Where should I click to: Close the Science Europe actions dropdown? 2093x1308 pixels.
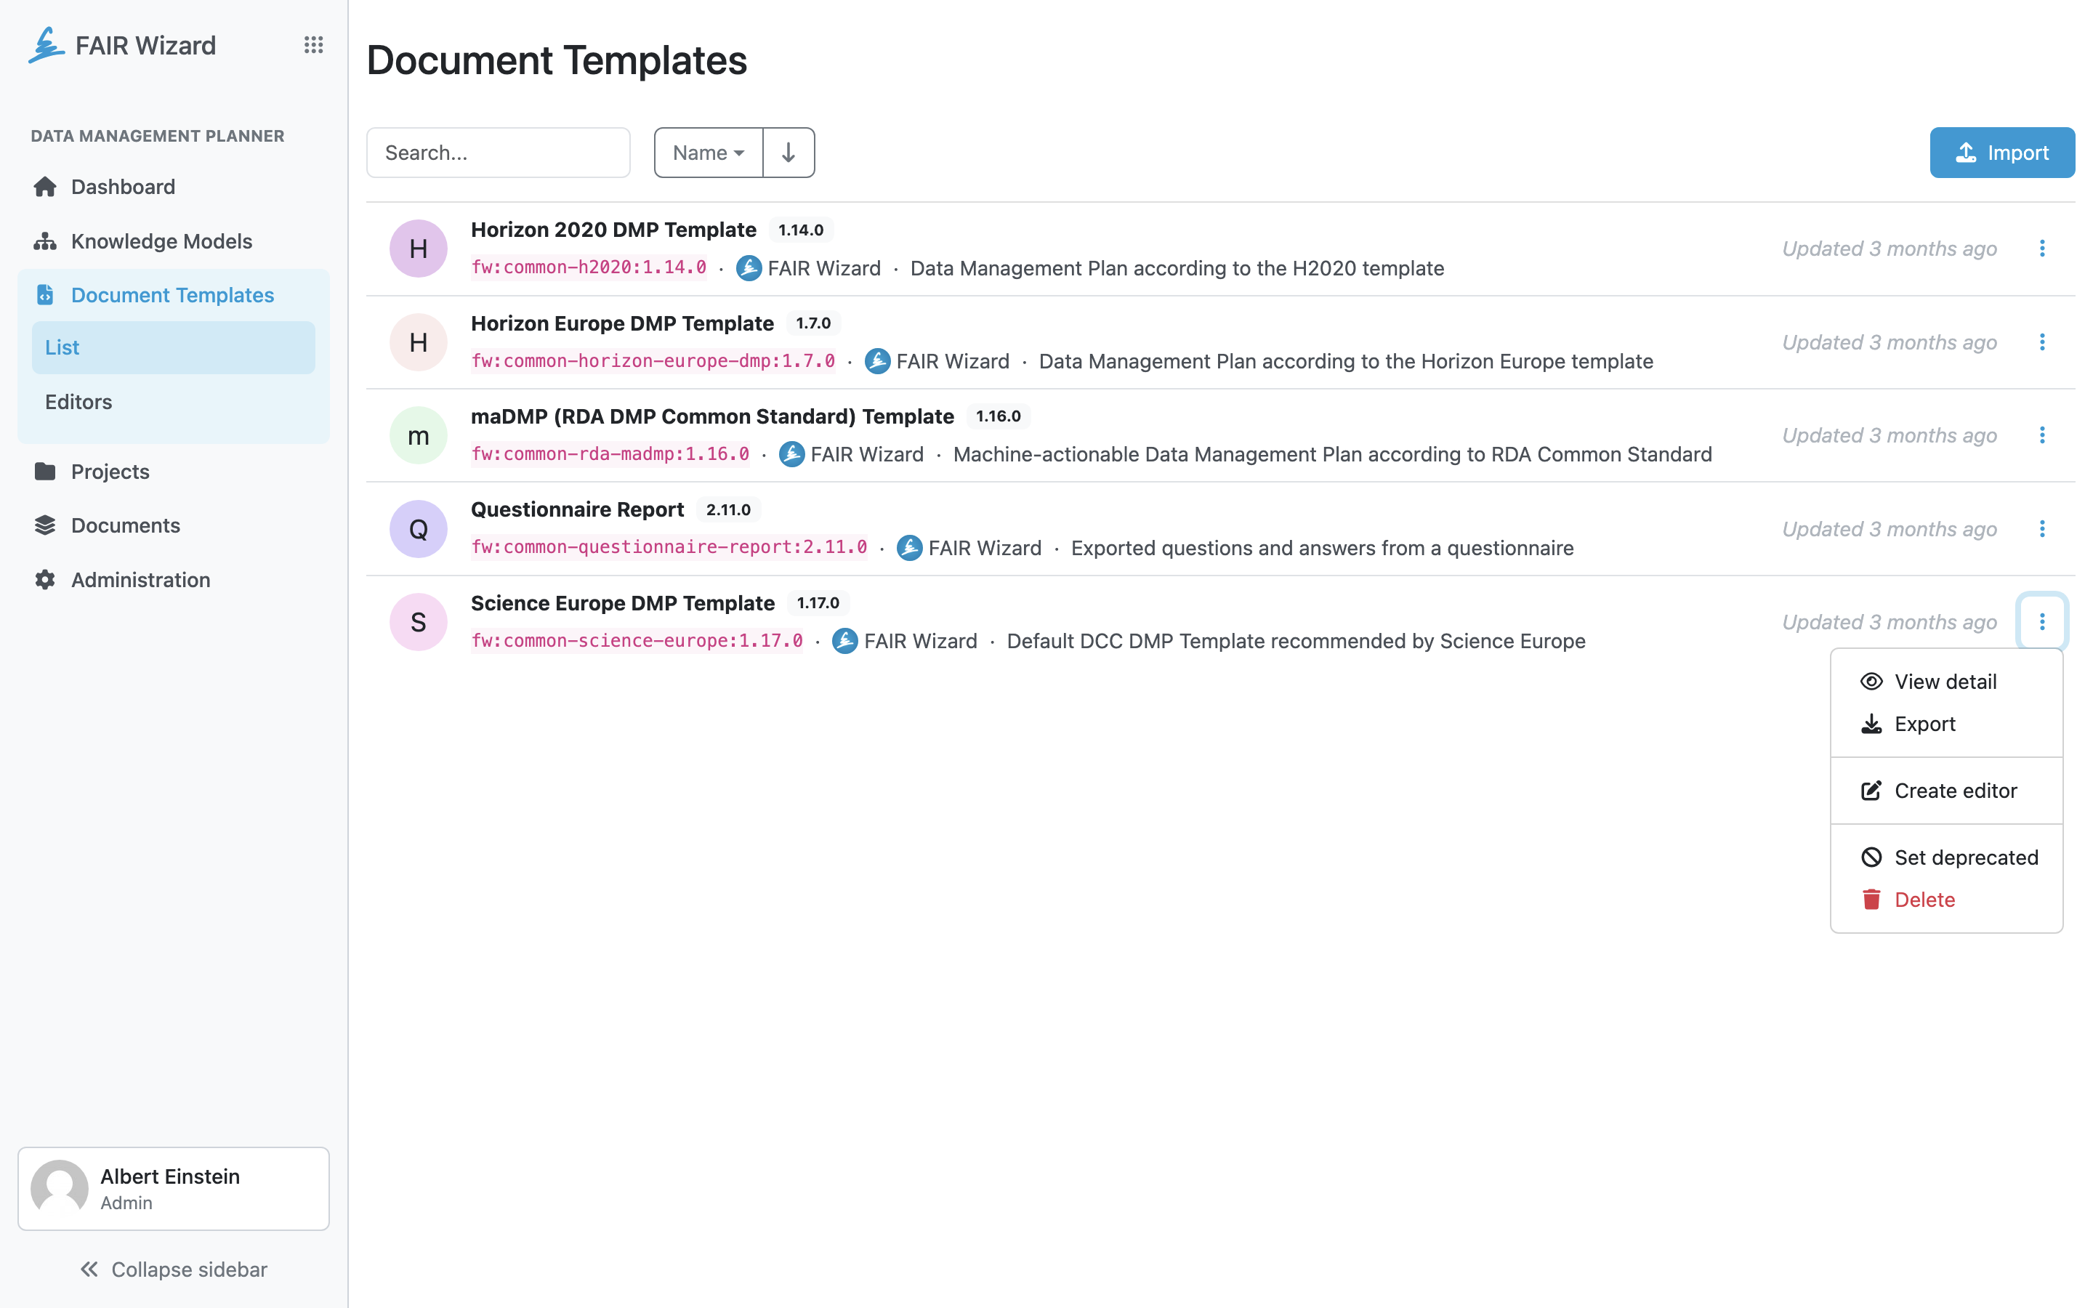2042,622
